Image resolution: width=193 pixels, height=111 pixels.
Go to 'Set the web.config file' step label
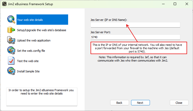pyautogui.click(x=31, y=51)
